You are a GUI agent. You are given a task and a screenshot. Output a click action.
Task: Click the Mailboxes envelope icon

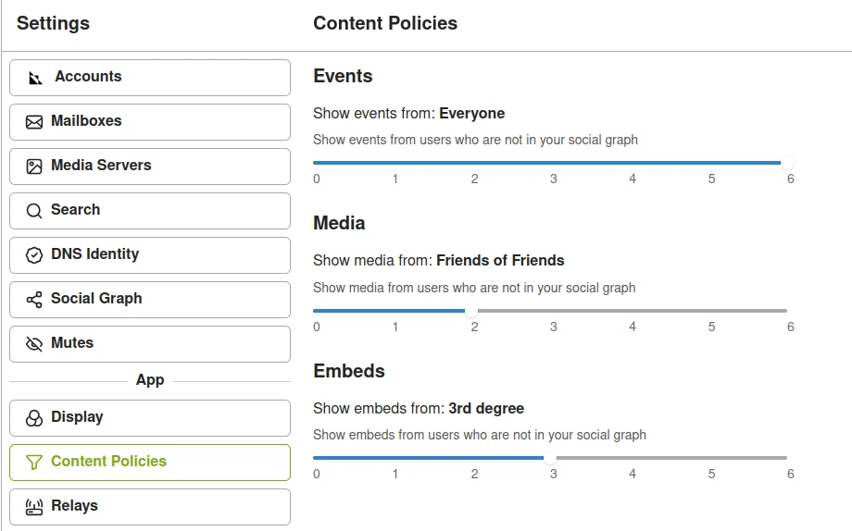point(34,122)
